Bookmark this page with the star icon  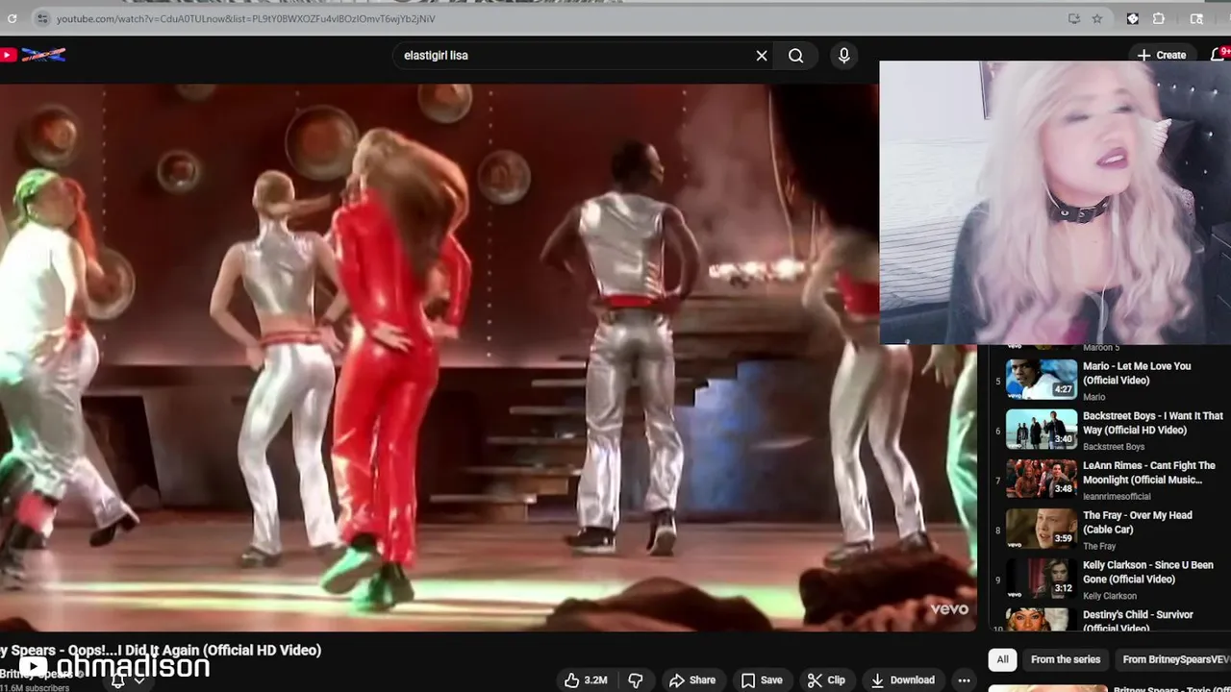1097,18
